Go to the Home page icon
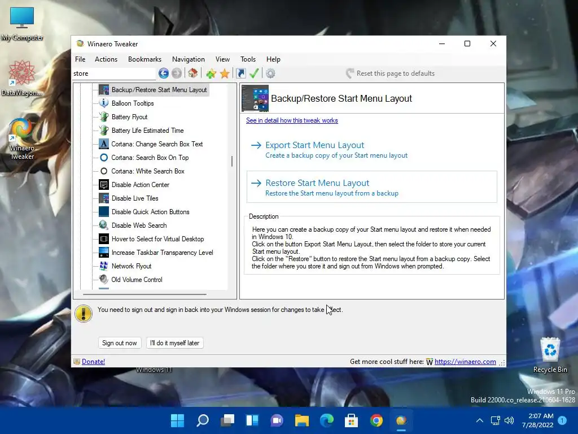The height and width of the screenshot is (434, 578). click(193, 73)
